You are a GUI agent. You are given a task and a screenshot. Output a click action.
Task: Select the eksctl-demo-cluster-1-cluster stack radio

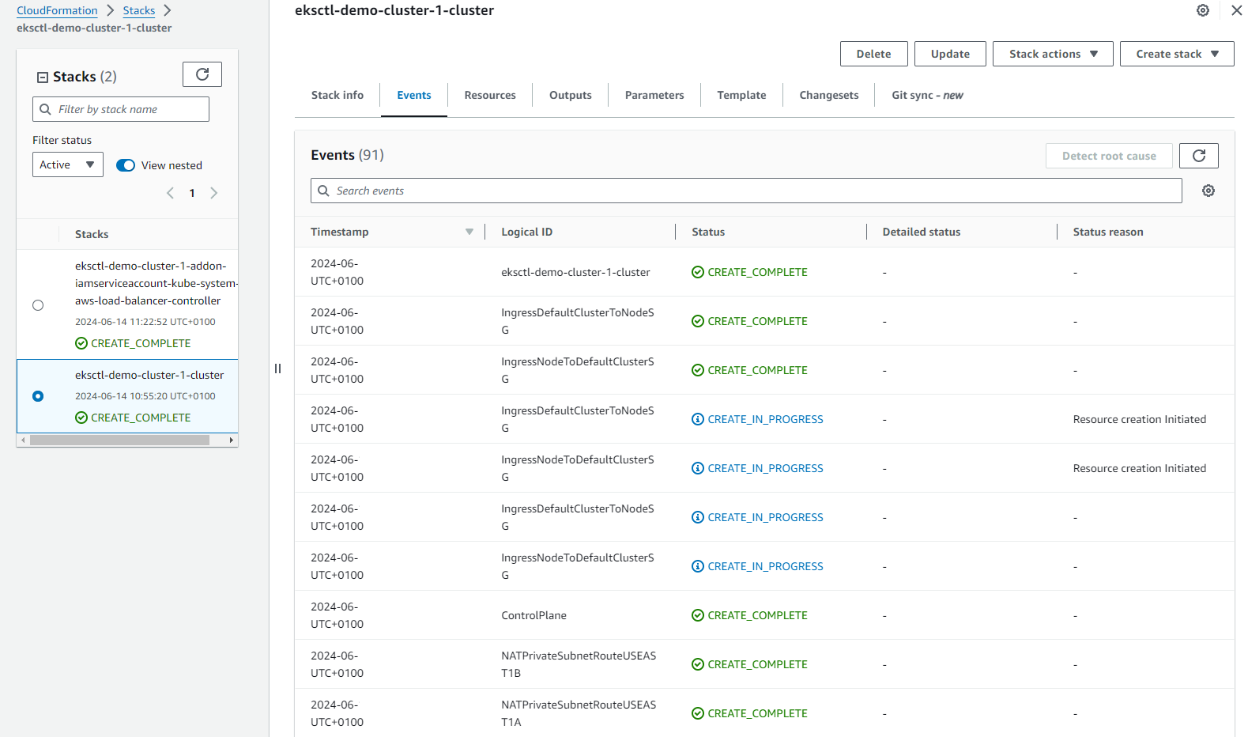[38, 396]
